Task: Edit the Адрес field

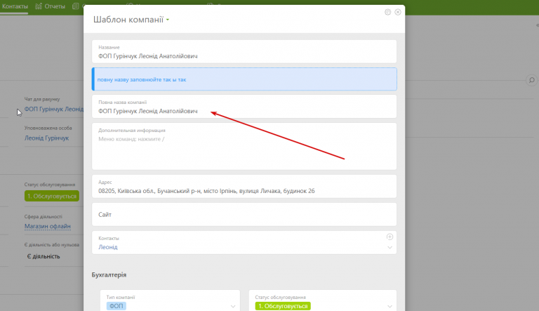Action: pyautogui.click(x=244, y=187)
